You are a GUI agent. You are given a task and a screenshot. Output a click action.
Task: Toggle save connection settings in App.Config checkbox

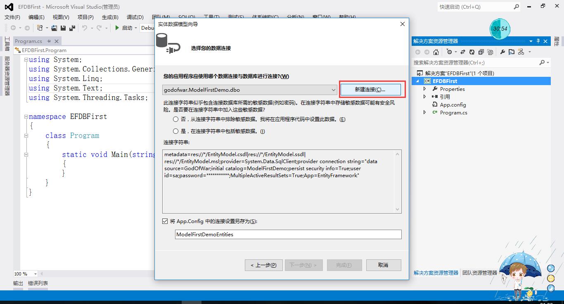coord(165,221)
